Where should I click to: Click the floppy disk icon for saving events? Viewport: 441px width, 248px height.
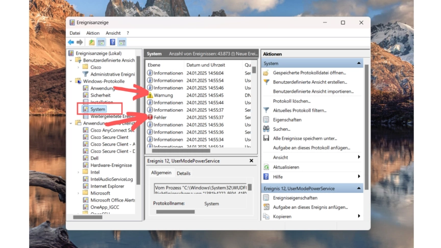(x=266, y=138)
